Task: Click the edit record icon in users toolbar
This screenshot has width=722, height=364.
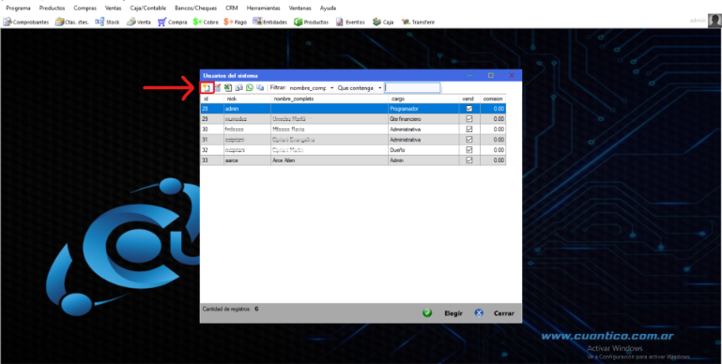Action: [217, 88]
